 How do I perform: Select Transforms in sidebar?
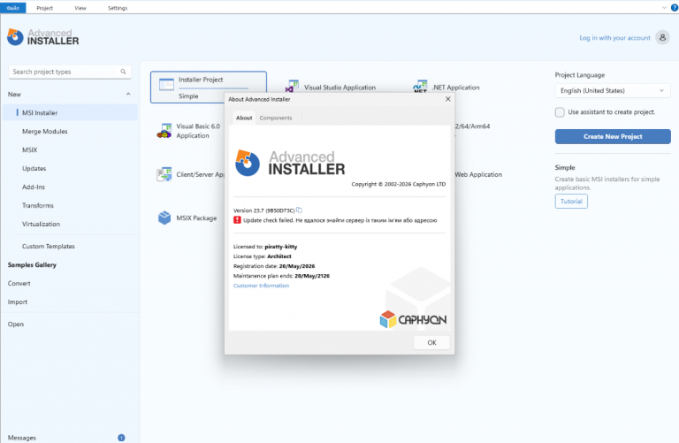38,206
